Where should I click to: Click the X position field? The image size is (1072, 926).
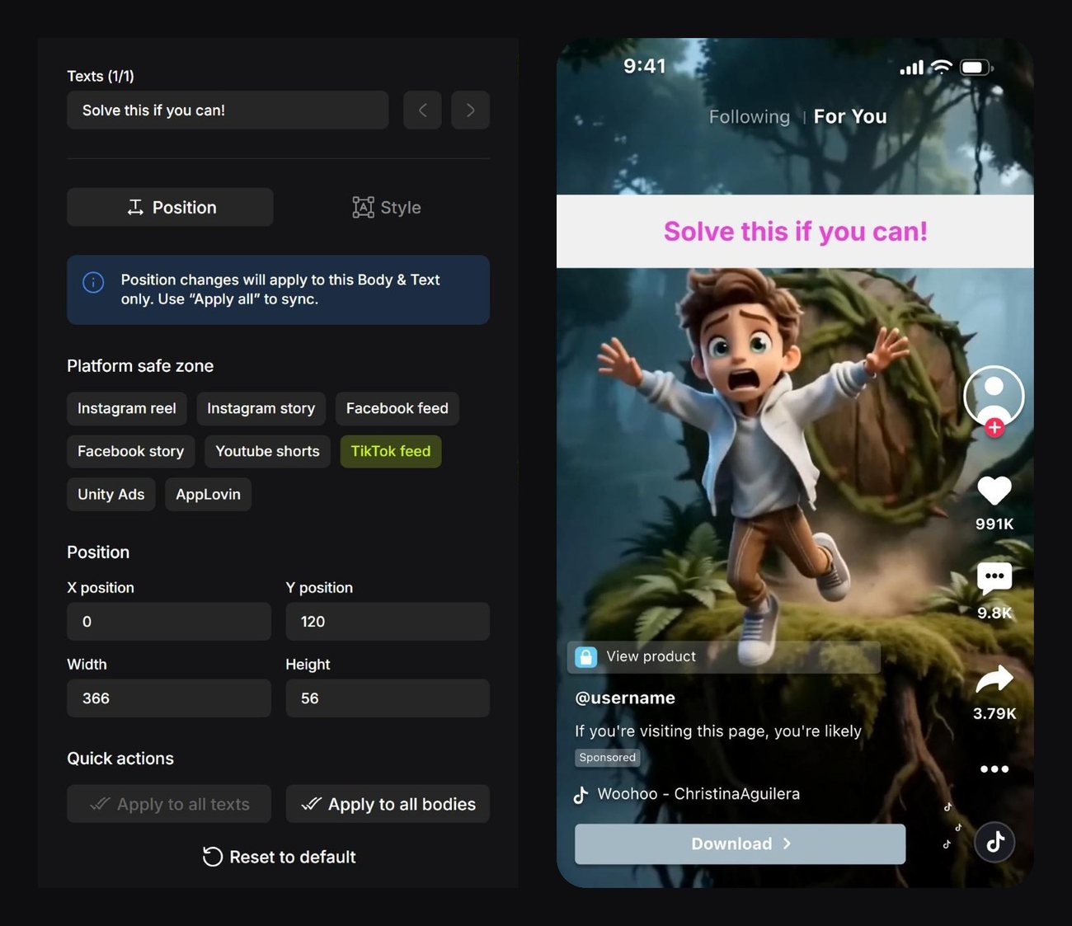tap(169, 622)
